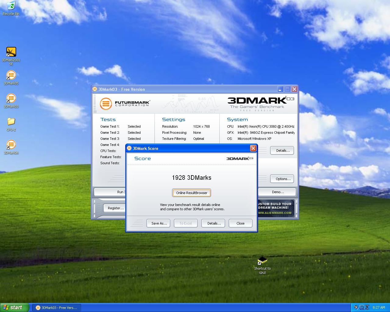Open system Details in 3DMark03 window

(283, 151)
